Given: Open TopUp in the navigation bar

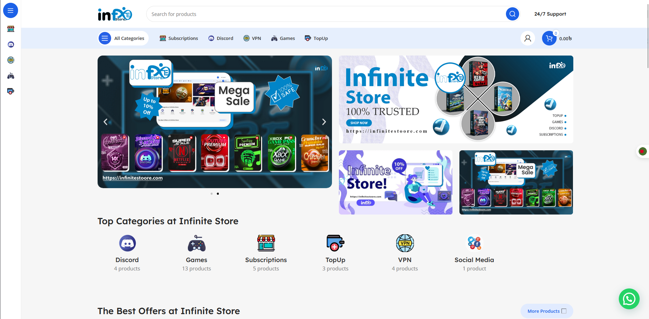Looking at the screenshot, I should coord(316,38).
